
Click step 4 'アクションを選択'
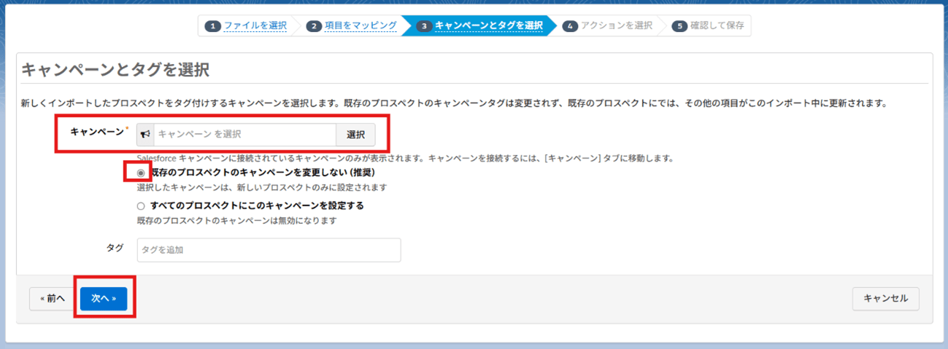click(x=608, y=26)
